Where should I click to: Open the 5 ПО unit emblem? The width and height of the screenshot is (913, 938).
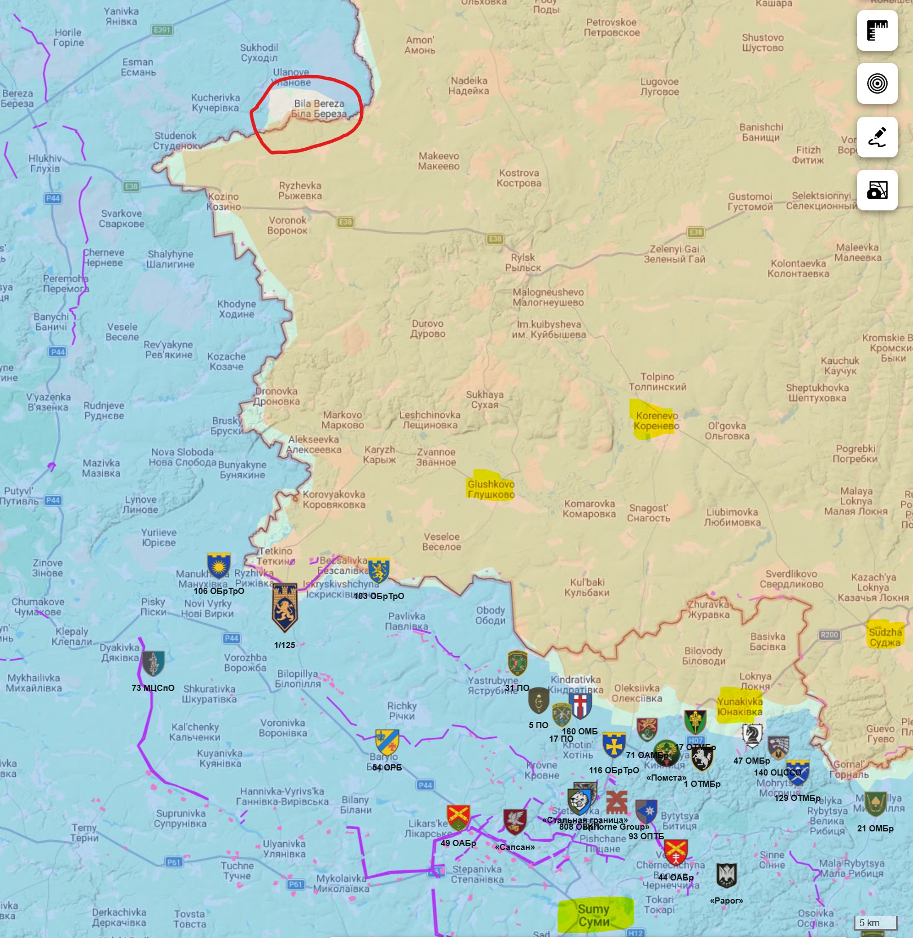click(x=538, y=701)
